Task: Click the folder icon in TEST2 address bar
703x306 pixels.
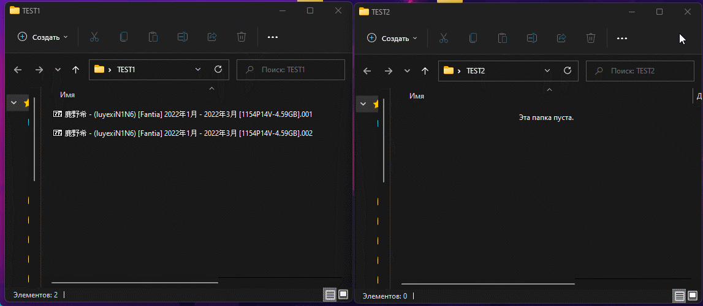Action: [449, 70]
